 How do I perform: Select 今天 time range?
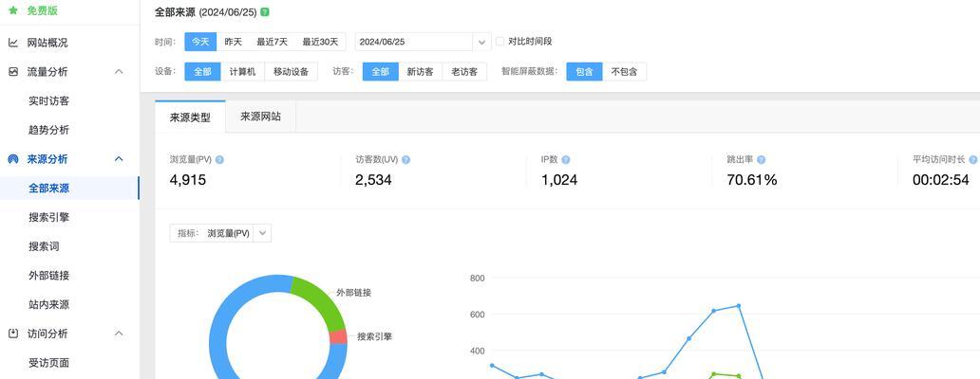coord(200,42)
